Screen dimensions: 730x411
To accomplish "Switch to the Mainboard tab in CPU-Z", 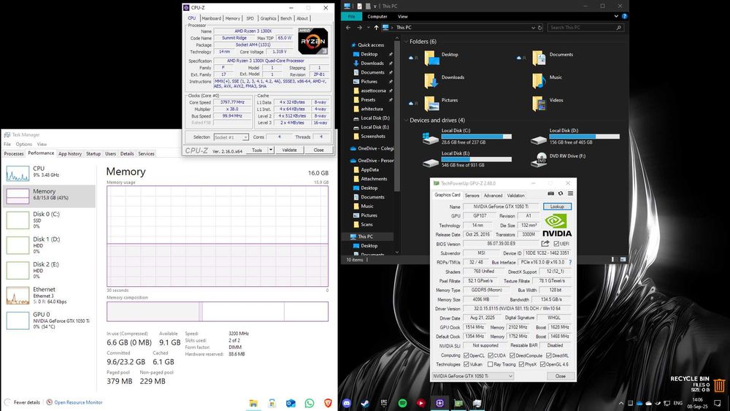I will [212, 18].
